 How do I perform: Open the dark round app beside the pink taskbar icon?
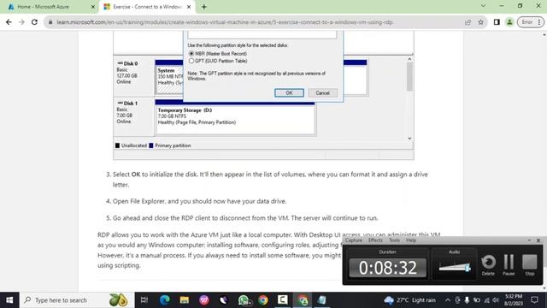[224, 300]
